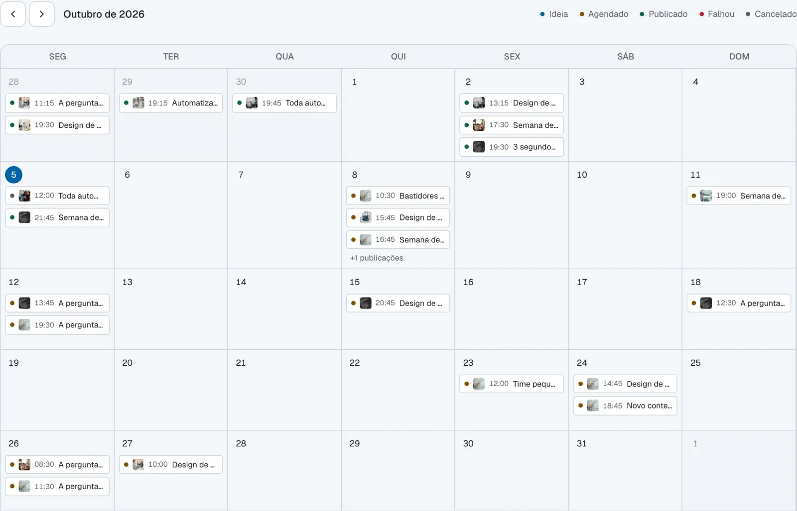This screenshot has height=511, width=797.
Task: Open the 19:30 Design de post on 28
Action: pyautogui.click(x=57, y=125)
